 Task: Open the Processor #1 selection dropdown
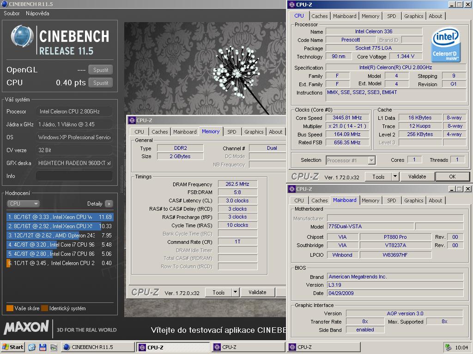[x=351, y=160]
